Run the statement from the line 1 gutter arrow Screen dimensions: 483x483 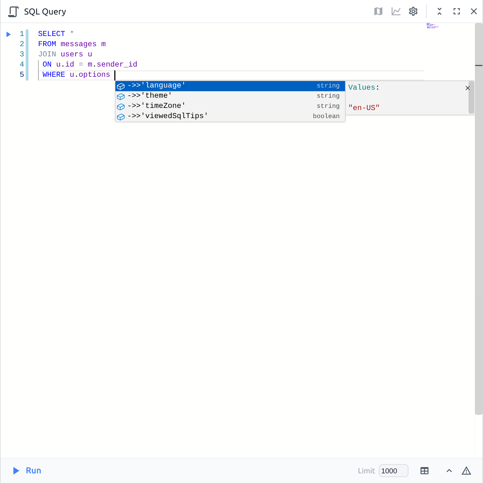coord(9,34)
